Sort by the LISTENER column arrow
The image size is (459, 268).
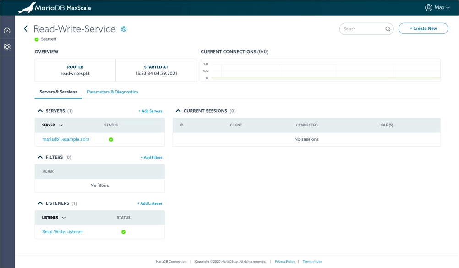pos(64,218)
